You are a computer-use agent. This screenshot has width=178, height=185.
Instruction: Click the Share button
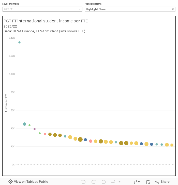pos(162,181)
